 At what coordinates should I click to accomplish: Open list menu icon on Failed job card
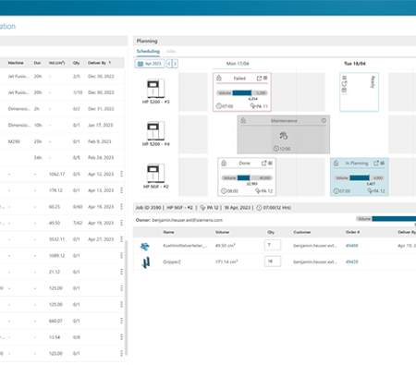click(x=265, y=78)
